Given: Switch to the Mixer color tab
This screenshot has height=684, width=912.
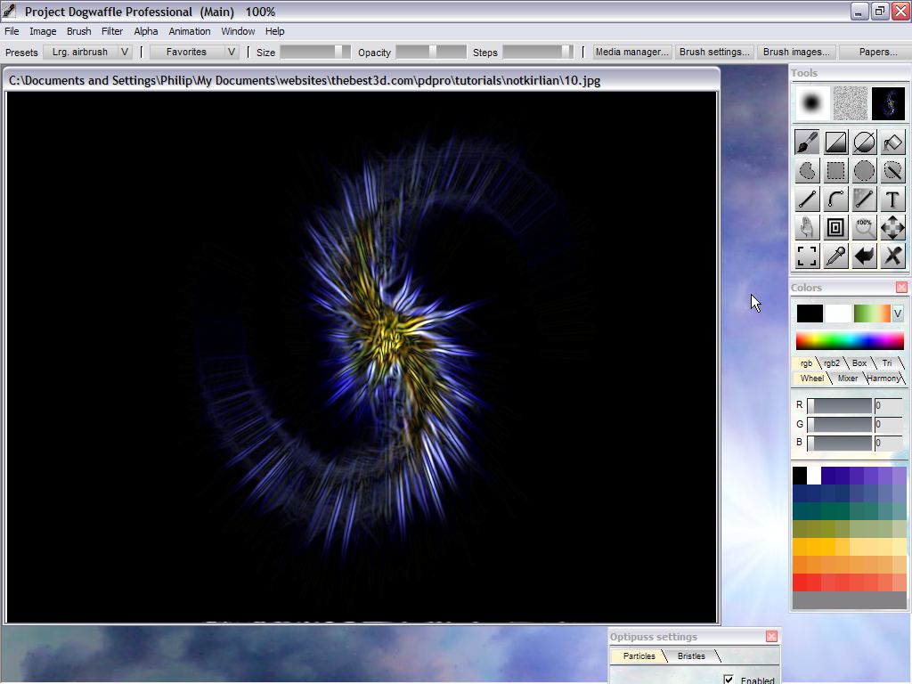Looking at the screenshot, I should pyautogui.click(x=847, y=379).
